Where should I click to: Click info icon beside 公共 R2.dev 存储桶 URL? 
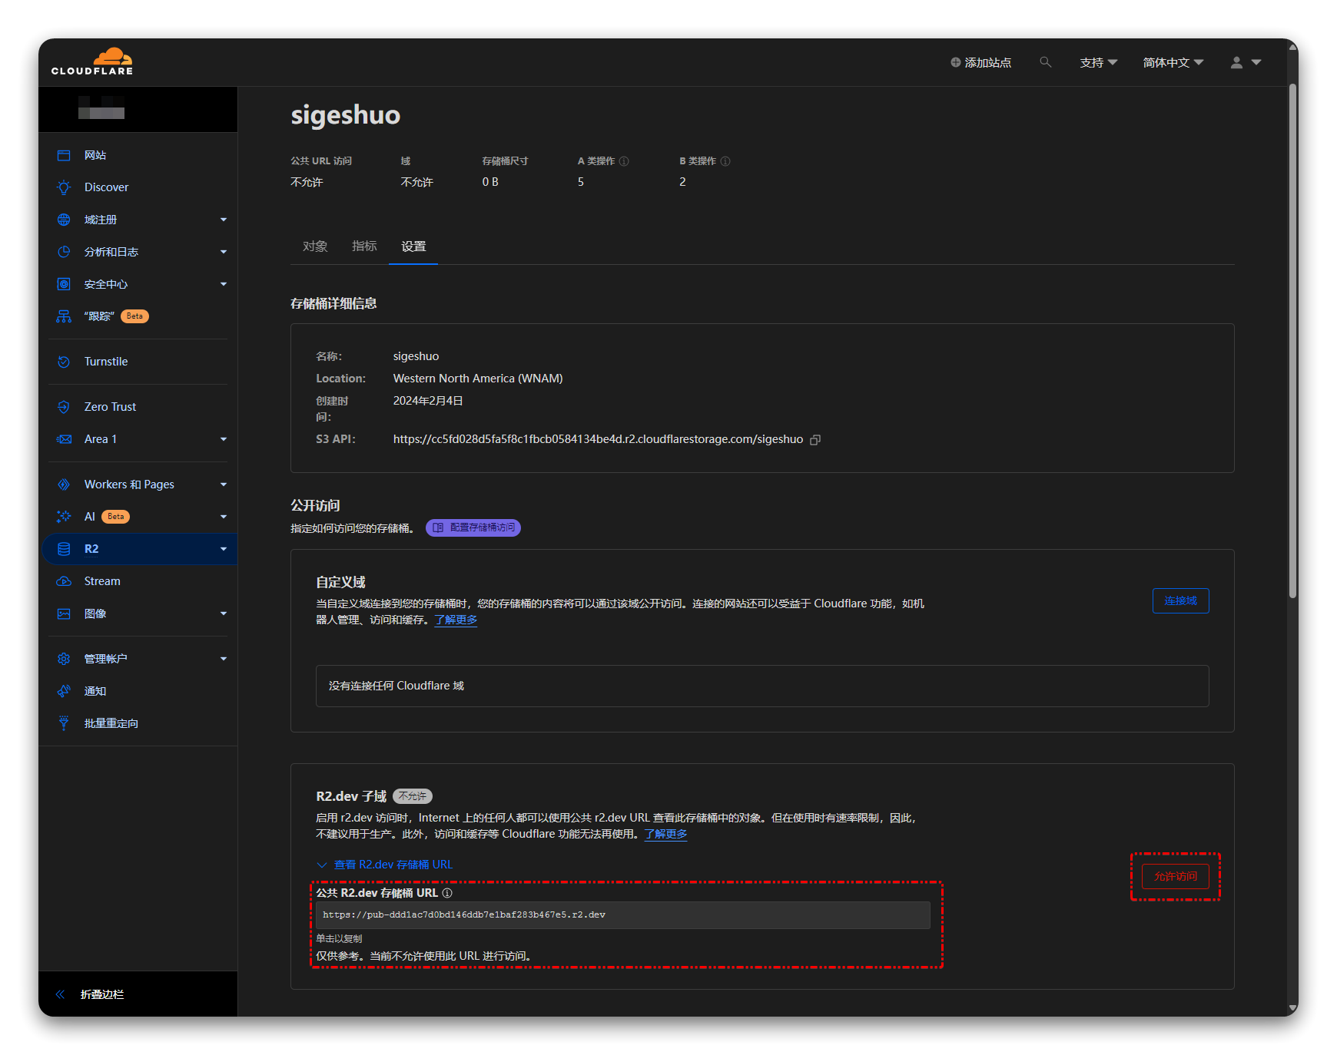(447, 893)
